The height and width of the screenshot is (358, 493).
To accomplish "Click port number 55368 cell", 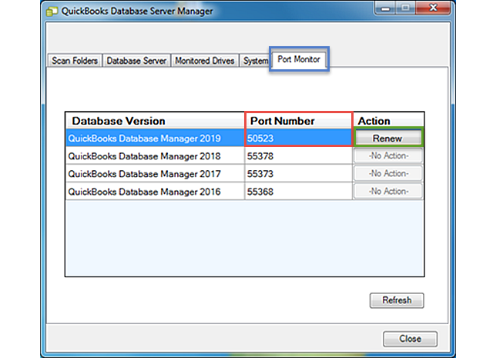I will (x=298, y=192).
